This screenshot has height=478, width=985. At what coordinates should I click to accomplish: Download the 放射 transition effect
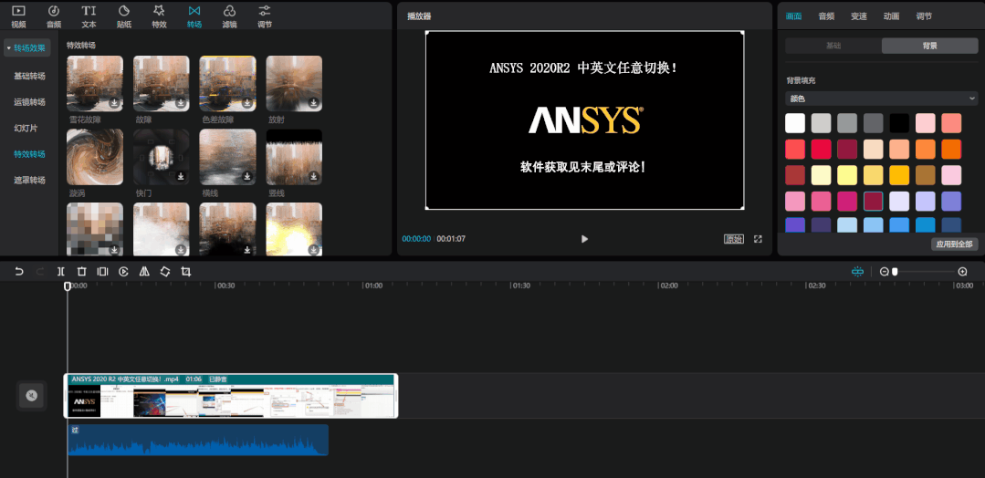coord(313,103)
